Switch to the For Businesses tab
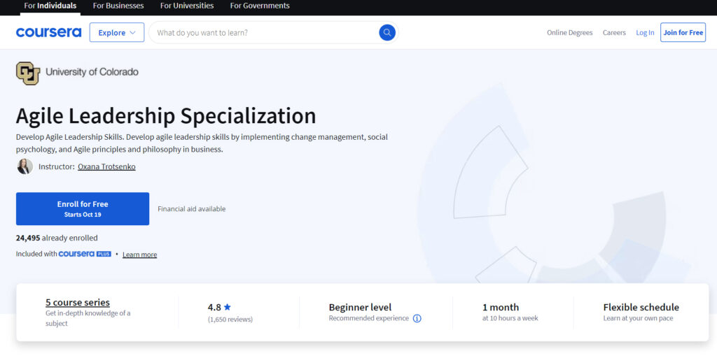Image resolution: width=717 pixels, height=358 pixels. pyautogui.click(x=118, y=6)
